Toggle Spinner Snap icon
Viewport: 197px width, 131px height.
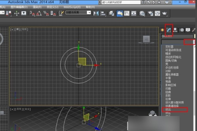click(53, 13)
